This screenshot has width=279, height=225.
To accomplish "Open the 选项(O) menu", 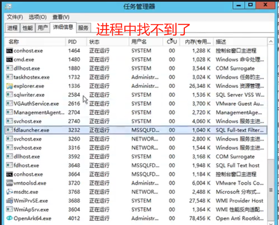I will coord(38,17).
